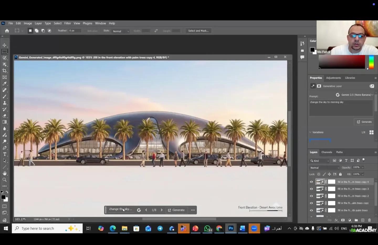Click the delete layer trash icon
Viewport: 378px width, 245px height.
(369, 220)
